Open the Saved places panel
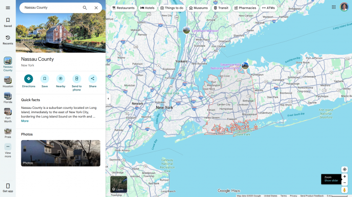The image size is (352, 197). click(8, 22)
